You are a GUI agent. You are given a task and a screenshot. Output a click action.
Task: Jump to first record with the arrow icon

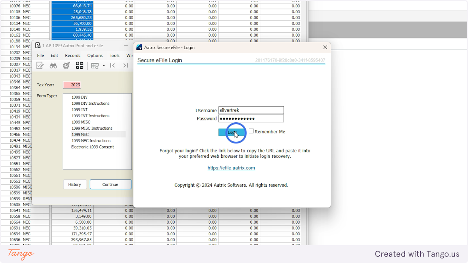tap(112, 65)
